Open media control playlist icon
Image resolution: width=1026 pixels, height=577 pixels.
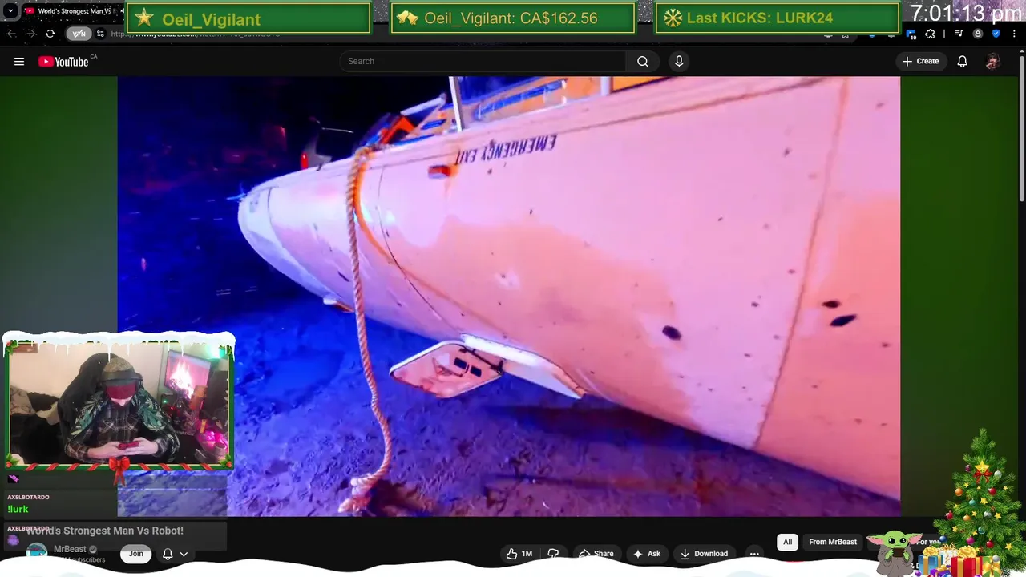pyautogui.click(x=959, y=34)
